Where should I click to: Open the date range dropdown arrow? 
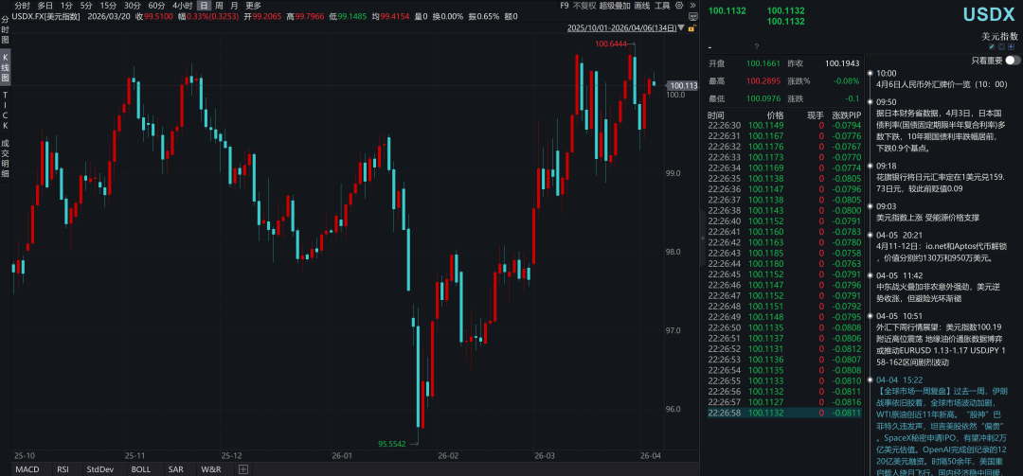point(680,28)
